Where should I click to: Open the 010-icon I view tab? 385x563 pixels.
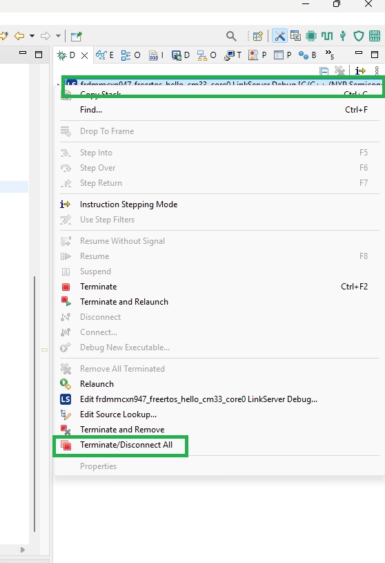[x=157, y=55]
